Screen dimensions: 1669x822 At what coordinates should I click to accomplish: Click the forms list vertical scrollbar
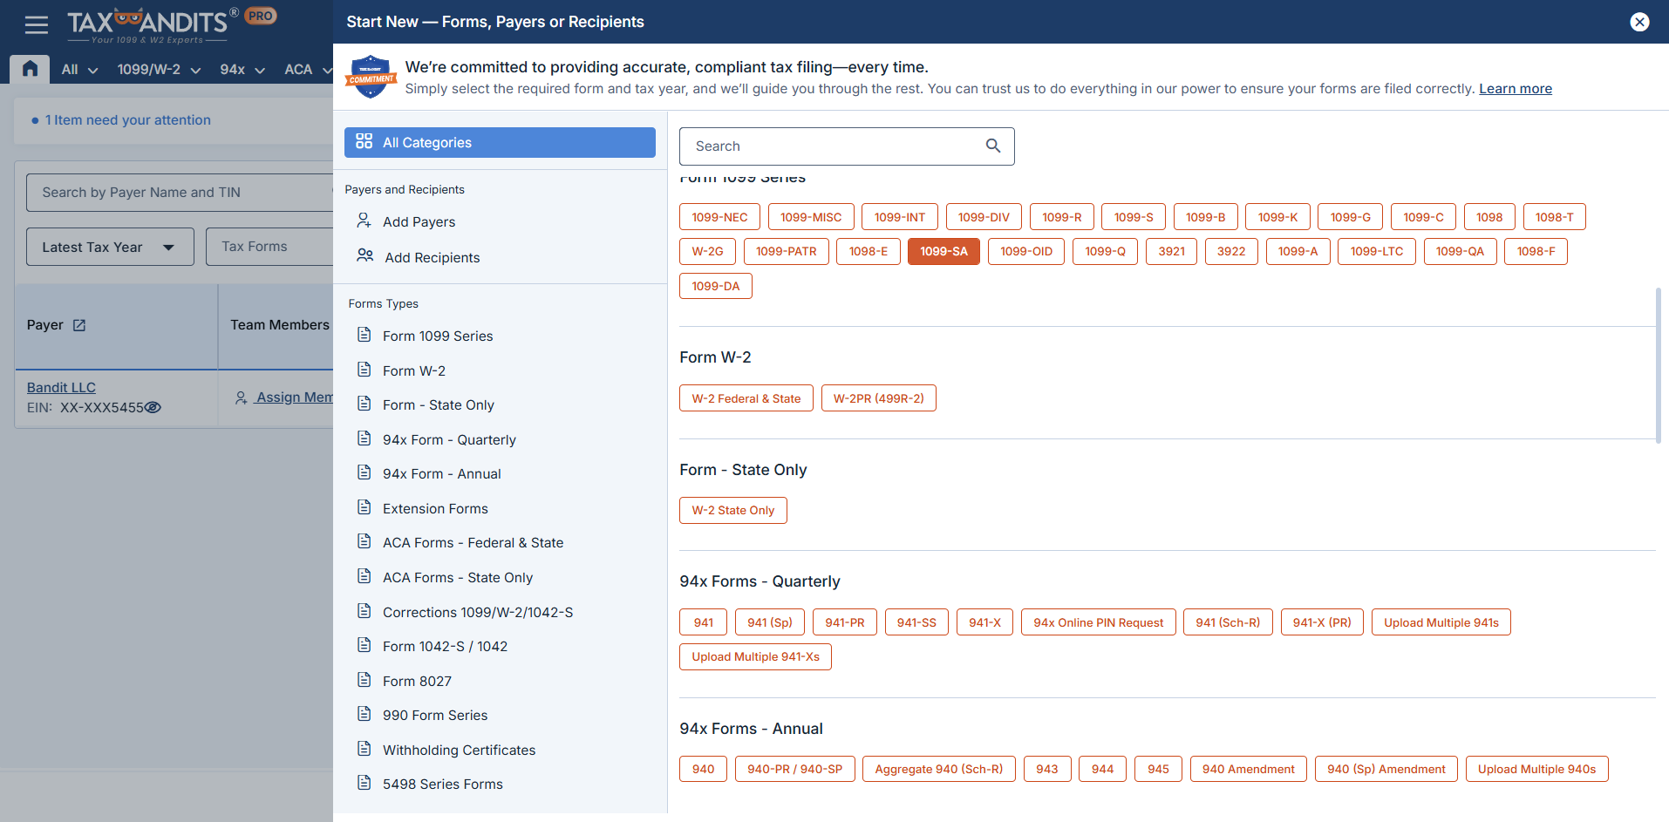[1658, 366]
